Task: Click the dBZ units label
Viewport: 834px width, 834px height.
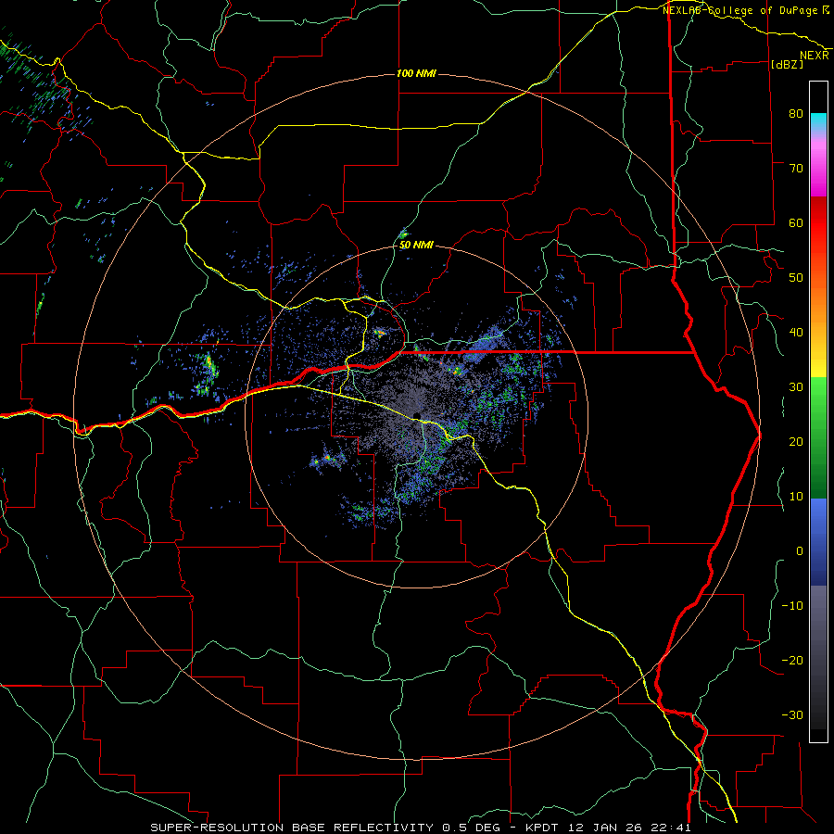Action: 787,64
